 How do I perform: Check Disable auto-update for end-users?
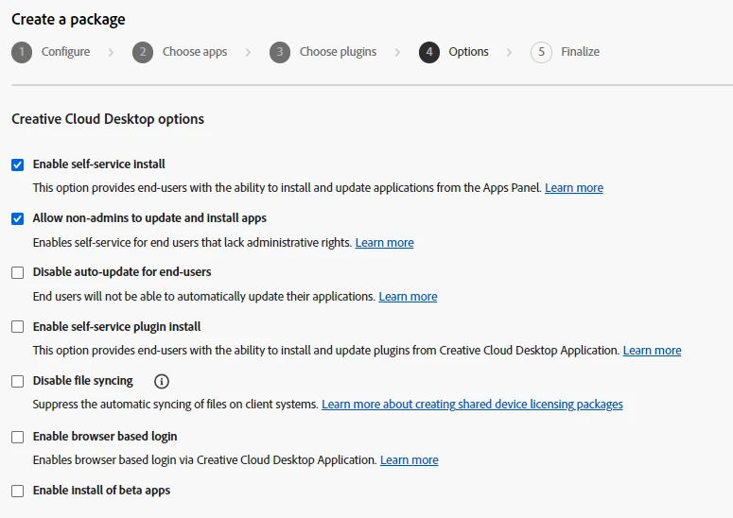[x=18, y=272]
